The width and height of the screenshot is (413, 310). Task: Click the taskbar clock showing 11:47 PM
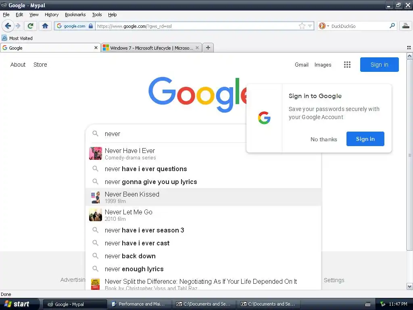click(x=398, y=304)
